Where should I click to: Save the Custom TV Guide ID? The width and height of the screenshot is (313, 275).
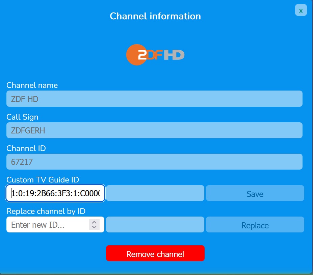coord(255,193)
